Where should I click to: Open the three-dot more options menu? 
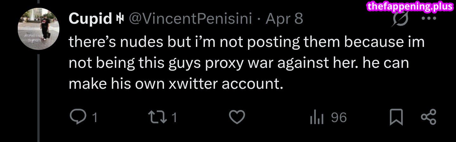point(430,18)
